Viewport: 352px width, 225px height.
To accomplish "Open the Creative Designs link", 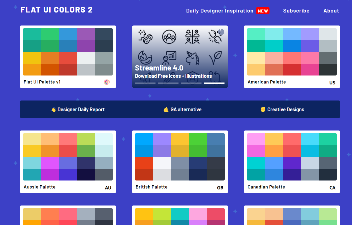I will tap(285, 109).
